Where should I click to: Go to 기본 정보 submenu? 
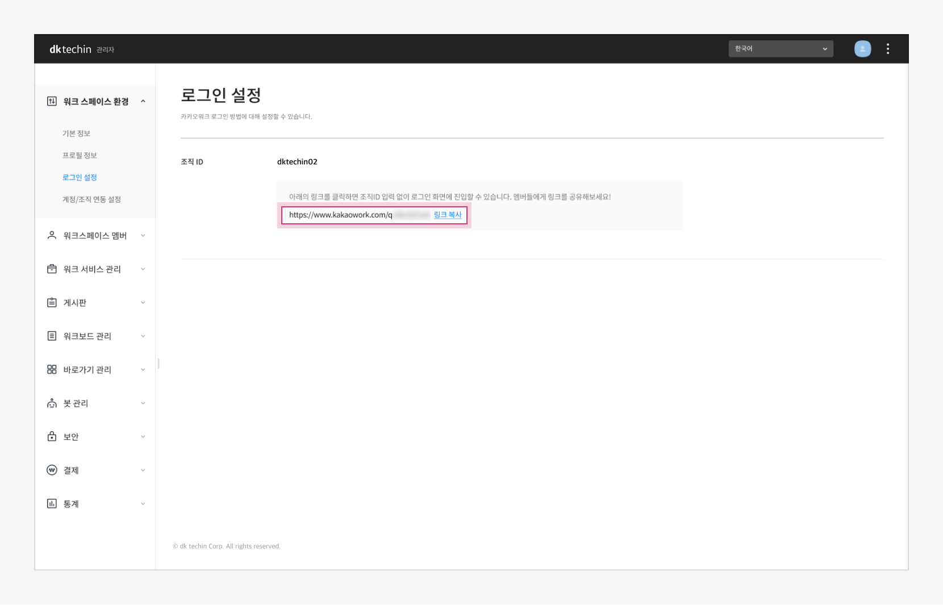point(76,133)
